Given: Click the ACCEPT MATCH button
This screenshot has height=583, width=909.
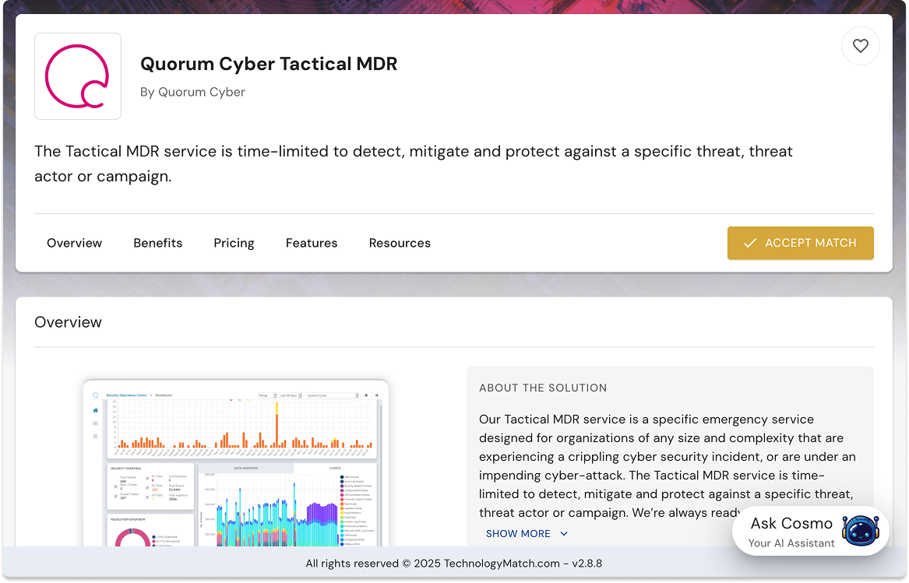Looking at the screenshot, I should click(800, 243).
